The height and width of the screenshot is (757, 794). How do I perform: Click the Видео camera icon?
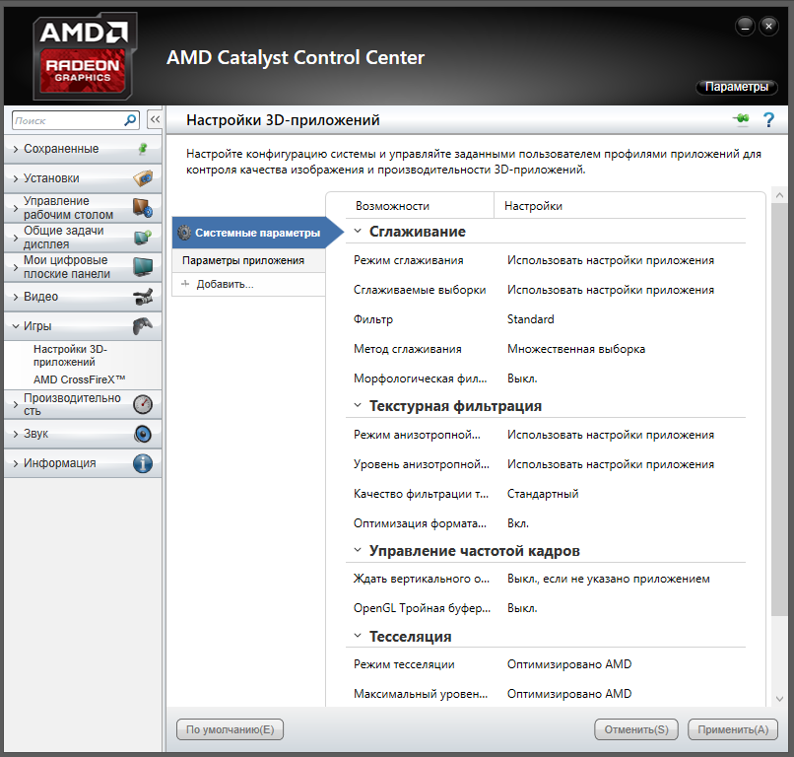point(143,297)
